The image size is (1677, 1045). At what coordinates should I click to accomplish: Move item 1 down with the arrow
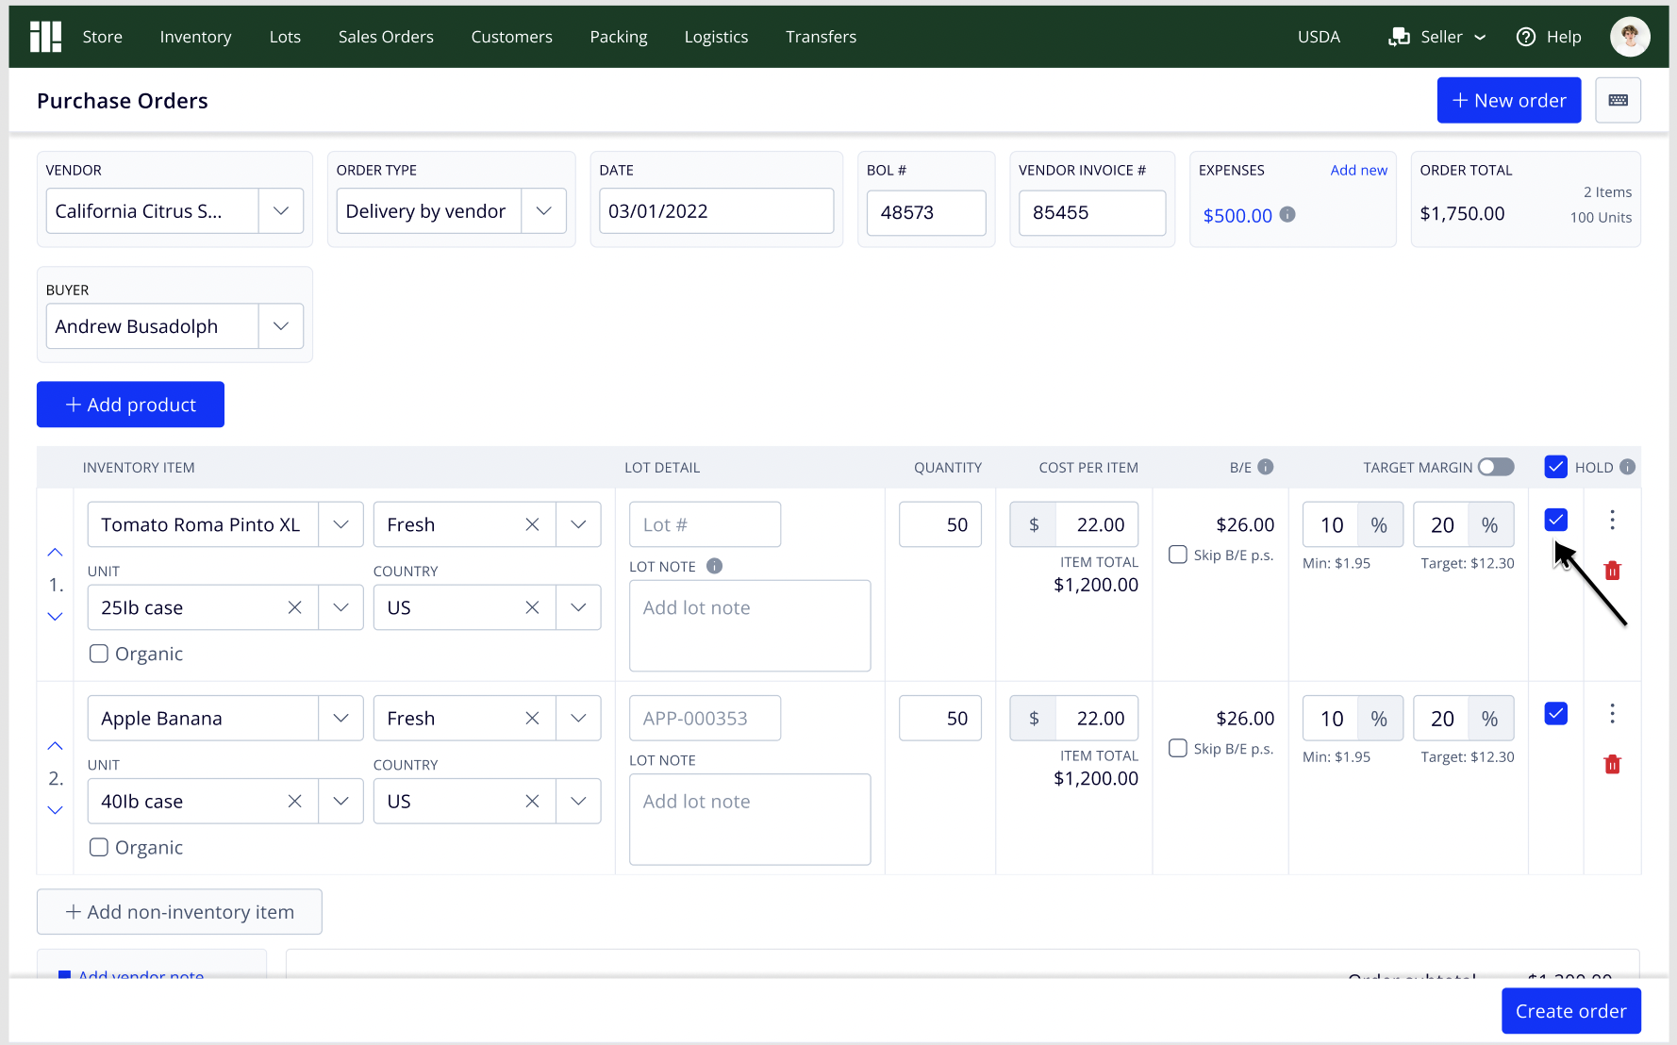click(x=56, y=617)
